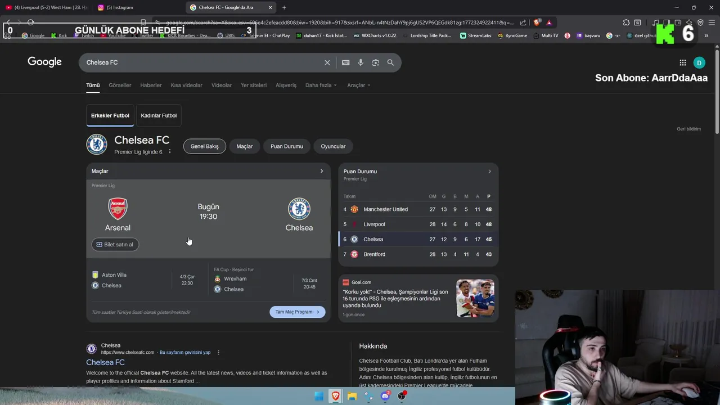Select the Puan Durumu chip
Image resolution: width=720 pixels, height=405 pixels.
tap(287, 146)
